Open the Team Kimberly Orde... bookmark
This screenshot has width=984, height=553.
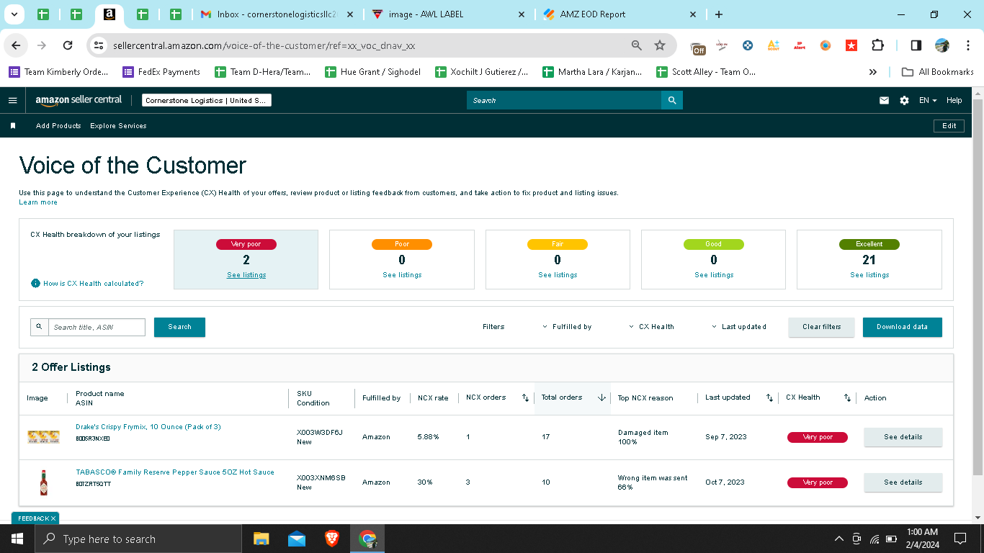click(58, 72)
